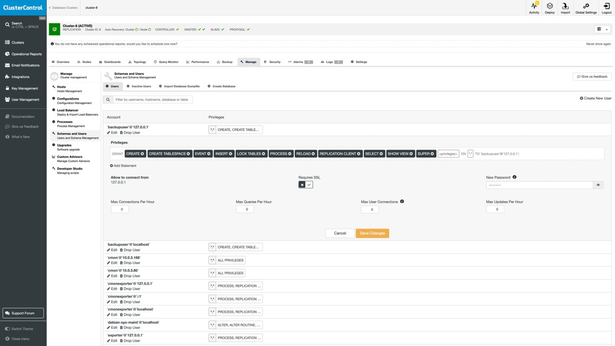Enable Requires SSL with the checkmark toggle

[x=309, y=184]
